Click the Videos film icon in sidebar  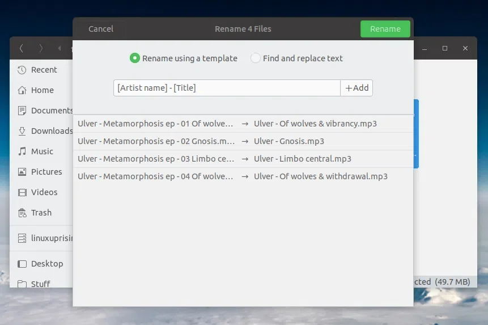click(22, 192)
